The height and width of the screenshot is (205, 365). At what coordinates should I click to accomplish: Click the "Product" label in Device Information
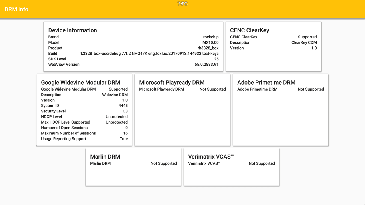[55, 48]
